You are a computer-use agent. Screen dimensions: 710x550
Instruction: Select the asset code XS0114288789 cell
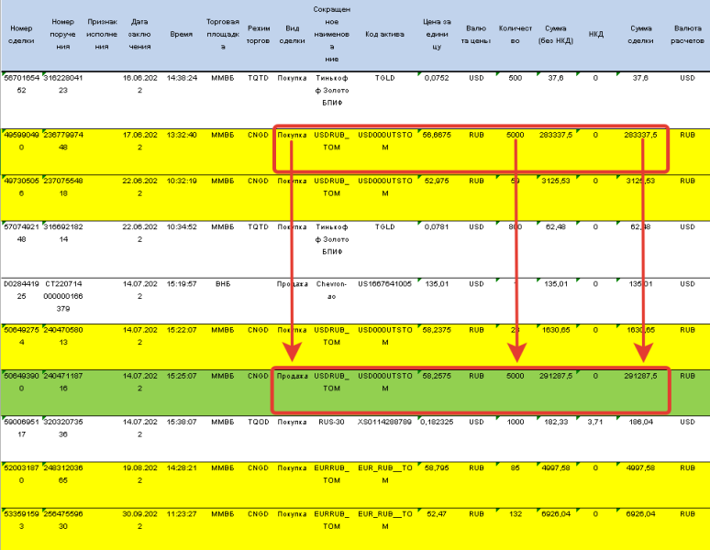coord(385,422)
